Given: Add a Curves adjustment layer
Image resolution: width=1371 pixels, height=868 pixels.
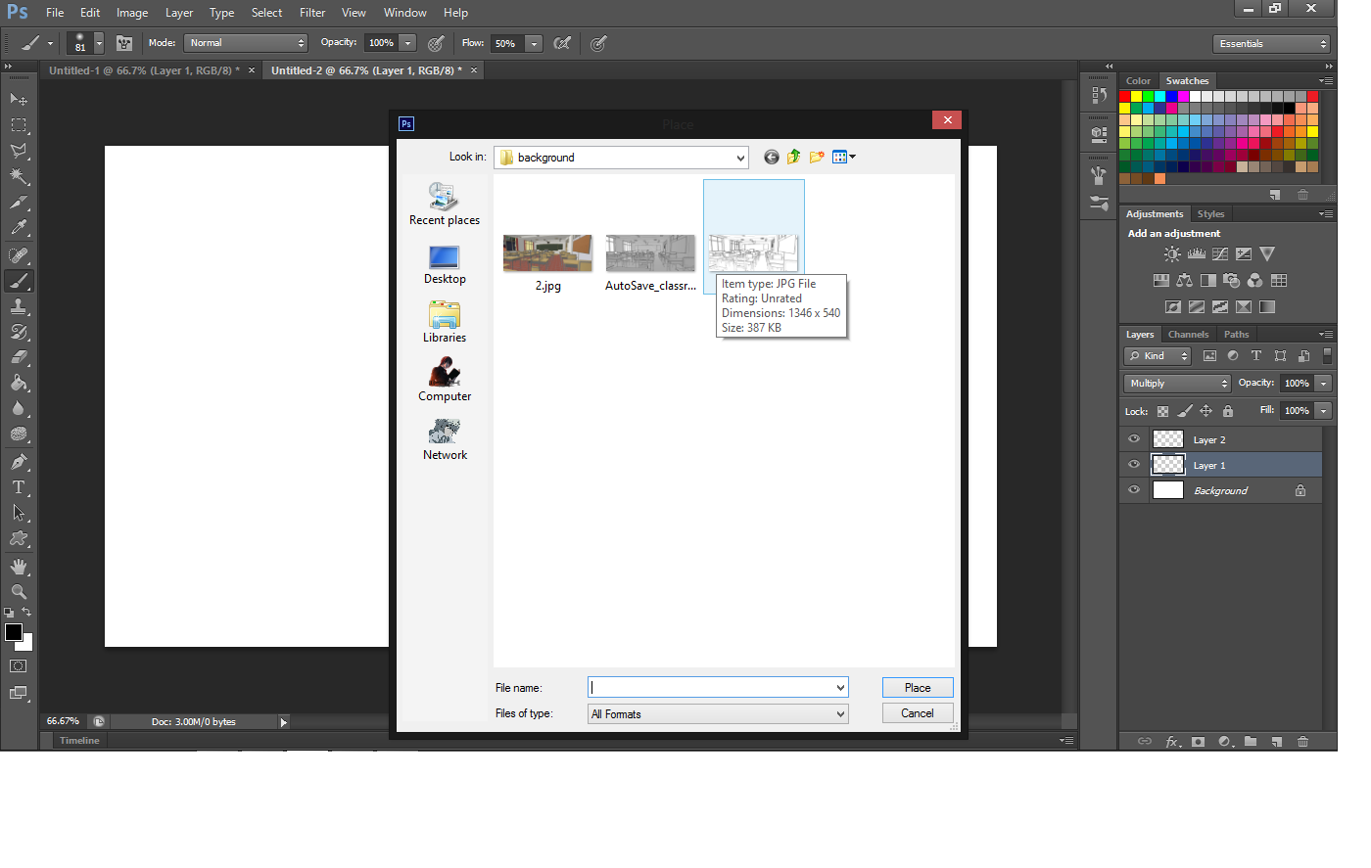Looking at the screenshot, I should point(1220,252).
